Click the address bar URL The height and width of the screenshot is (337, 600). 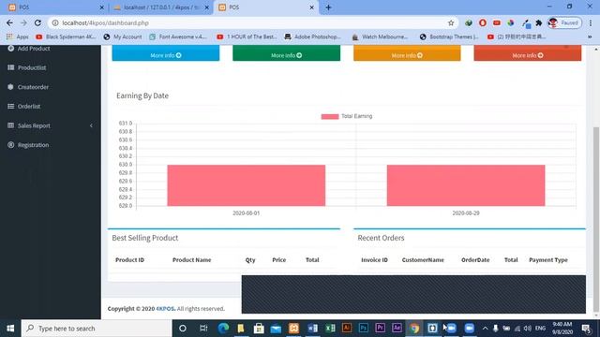tap(105, 22)
